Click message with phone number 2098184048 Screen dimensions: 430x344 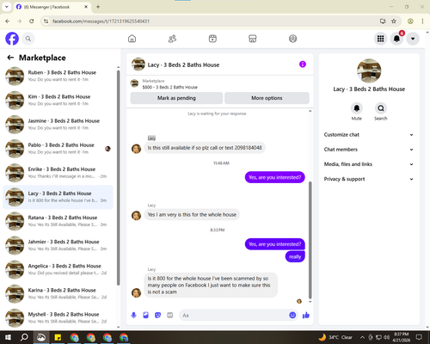[205, 148]
